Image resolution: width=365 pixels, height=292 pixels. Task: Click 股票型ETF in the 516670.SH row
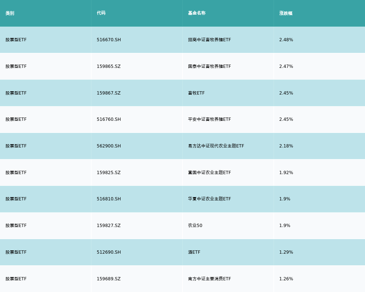(x=16, y=40)
